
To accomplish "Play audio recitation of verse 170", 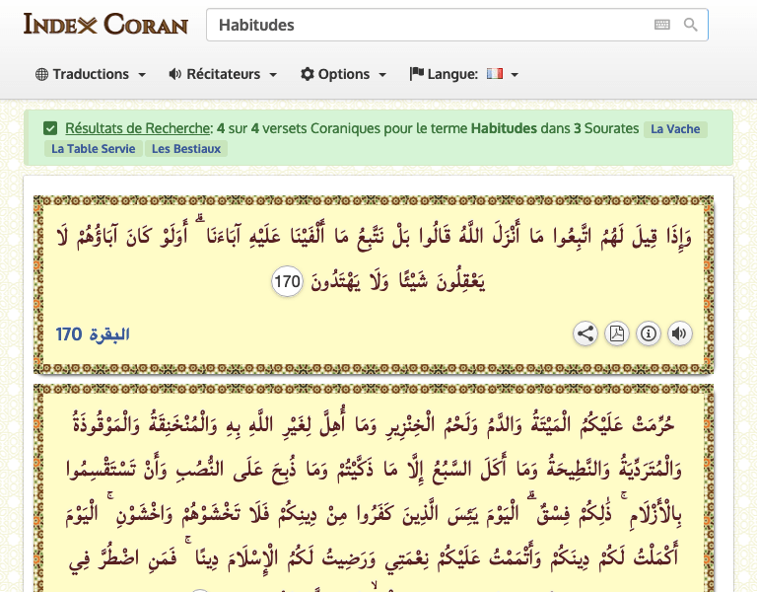I will 679,333.
